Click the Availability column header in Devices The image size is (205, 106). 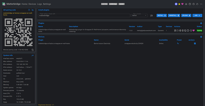point(163,40)
